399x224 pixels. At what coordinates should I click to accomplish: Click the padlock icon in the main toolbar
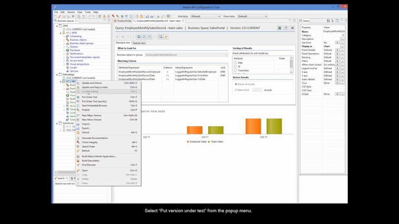[141, 16]
